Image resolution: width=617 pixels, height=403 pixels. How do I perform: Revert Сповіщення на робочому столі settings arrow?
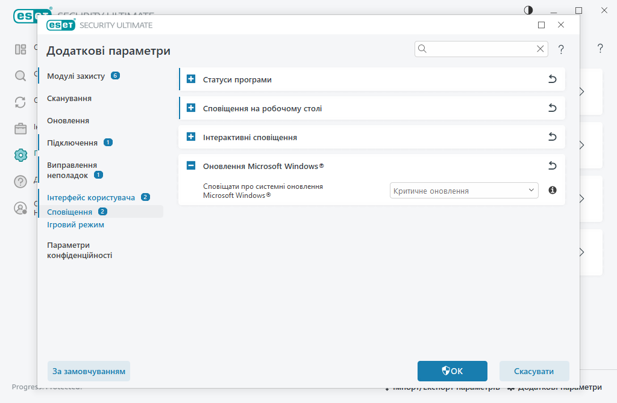pyautogui.click(x=553, y=108)
